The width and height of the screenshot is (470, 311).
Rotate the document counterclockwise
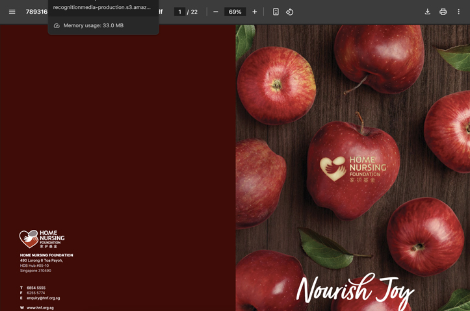(289, 12)
